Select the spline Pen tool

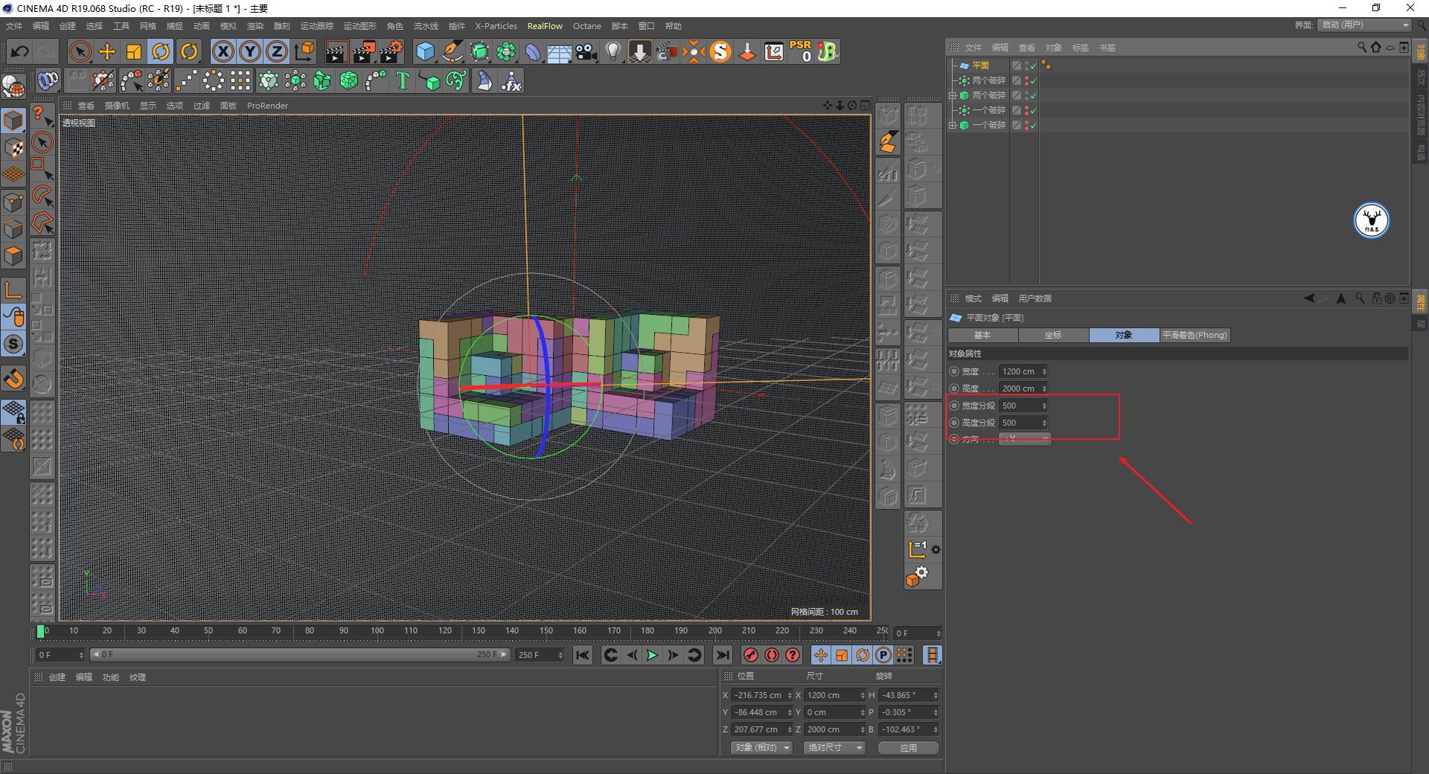click(x=452, y=51)
